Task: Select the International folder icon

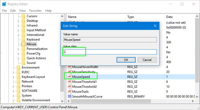Action: (x=23, y=35)
